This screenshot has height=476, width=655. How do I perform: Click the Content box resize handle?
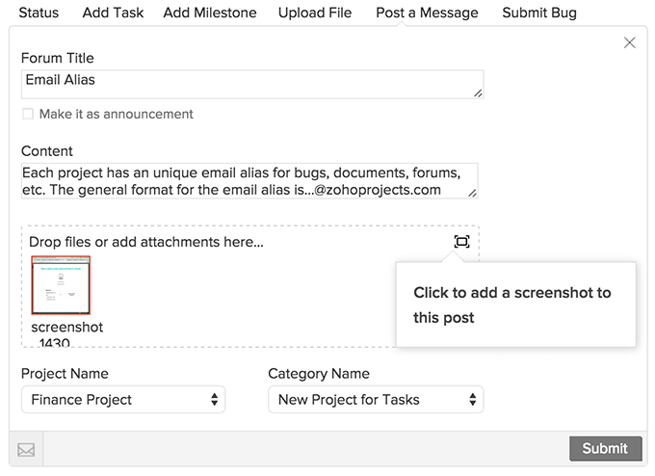pos(472,193)
